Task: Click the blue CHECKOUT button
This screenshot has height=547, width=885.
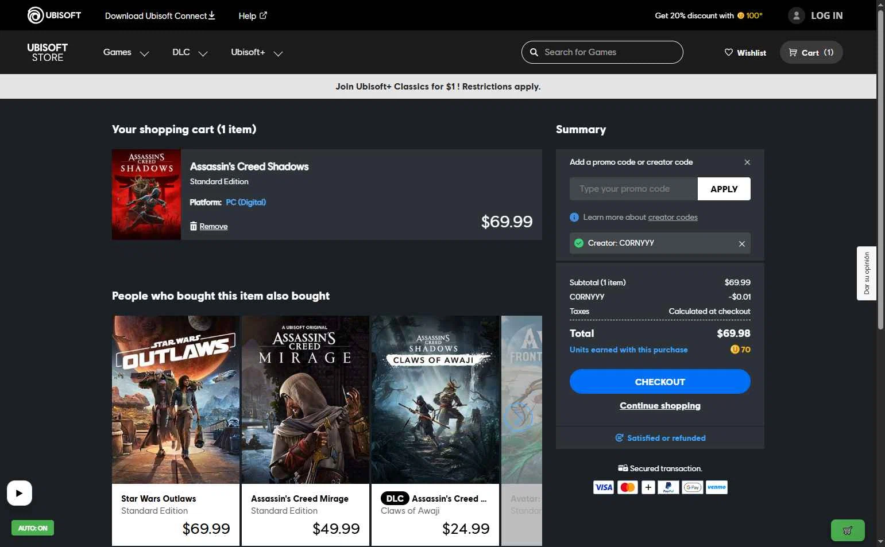Action: (660, 382)
